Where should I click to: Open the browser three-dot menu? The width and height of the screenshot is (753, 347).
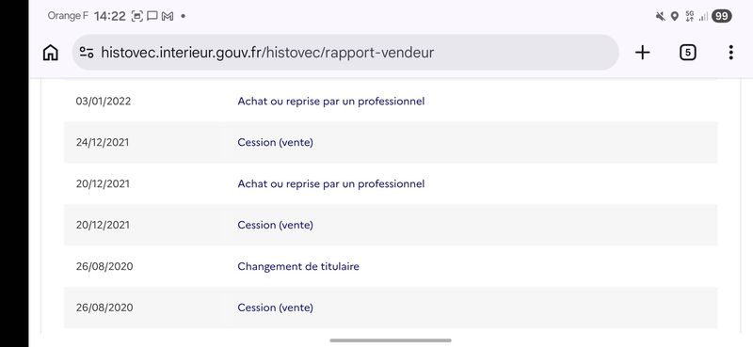[730, 53]
